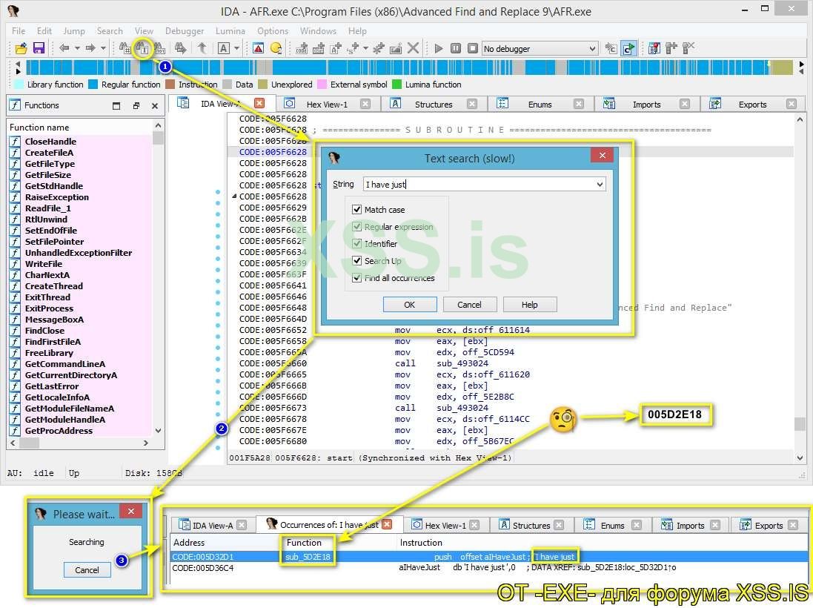The image size is (813, 608).
Task: Toggle the Search Up checkbox
Action: 357,261
